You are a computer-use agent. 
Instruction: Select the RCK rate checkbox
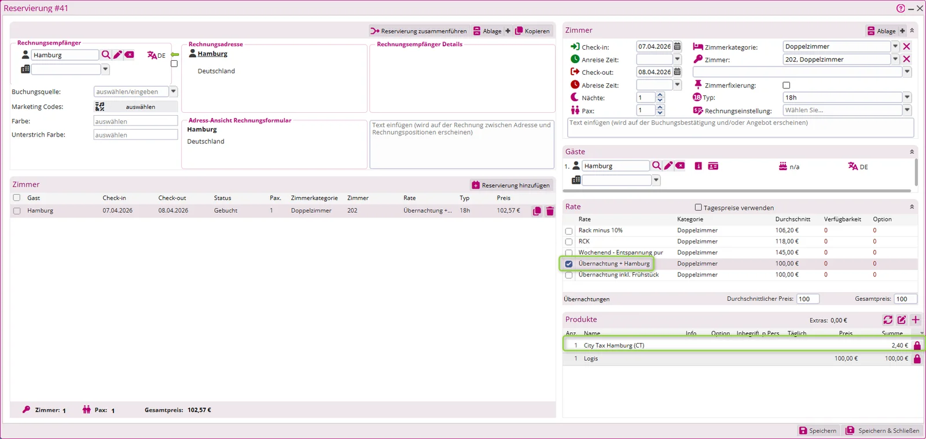(x=569, y=242)
